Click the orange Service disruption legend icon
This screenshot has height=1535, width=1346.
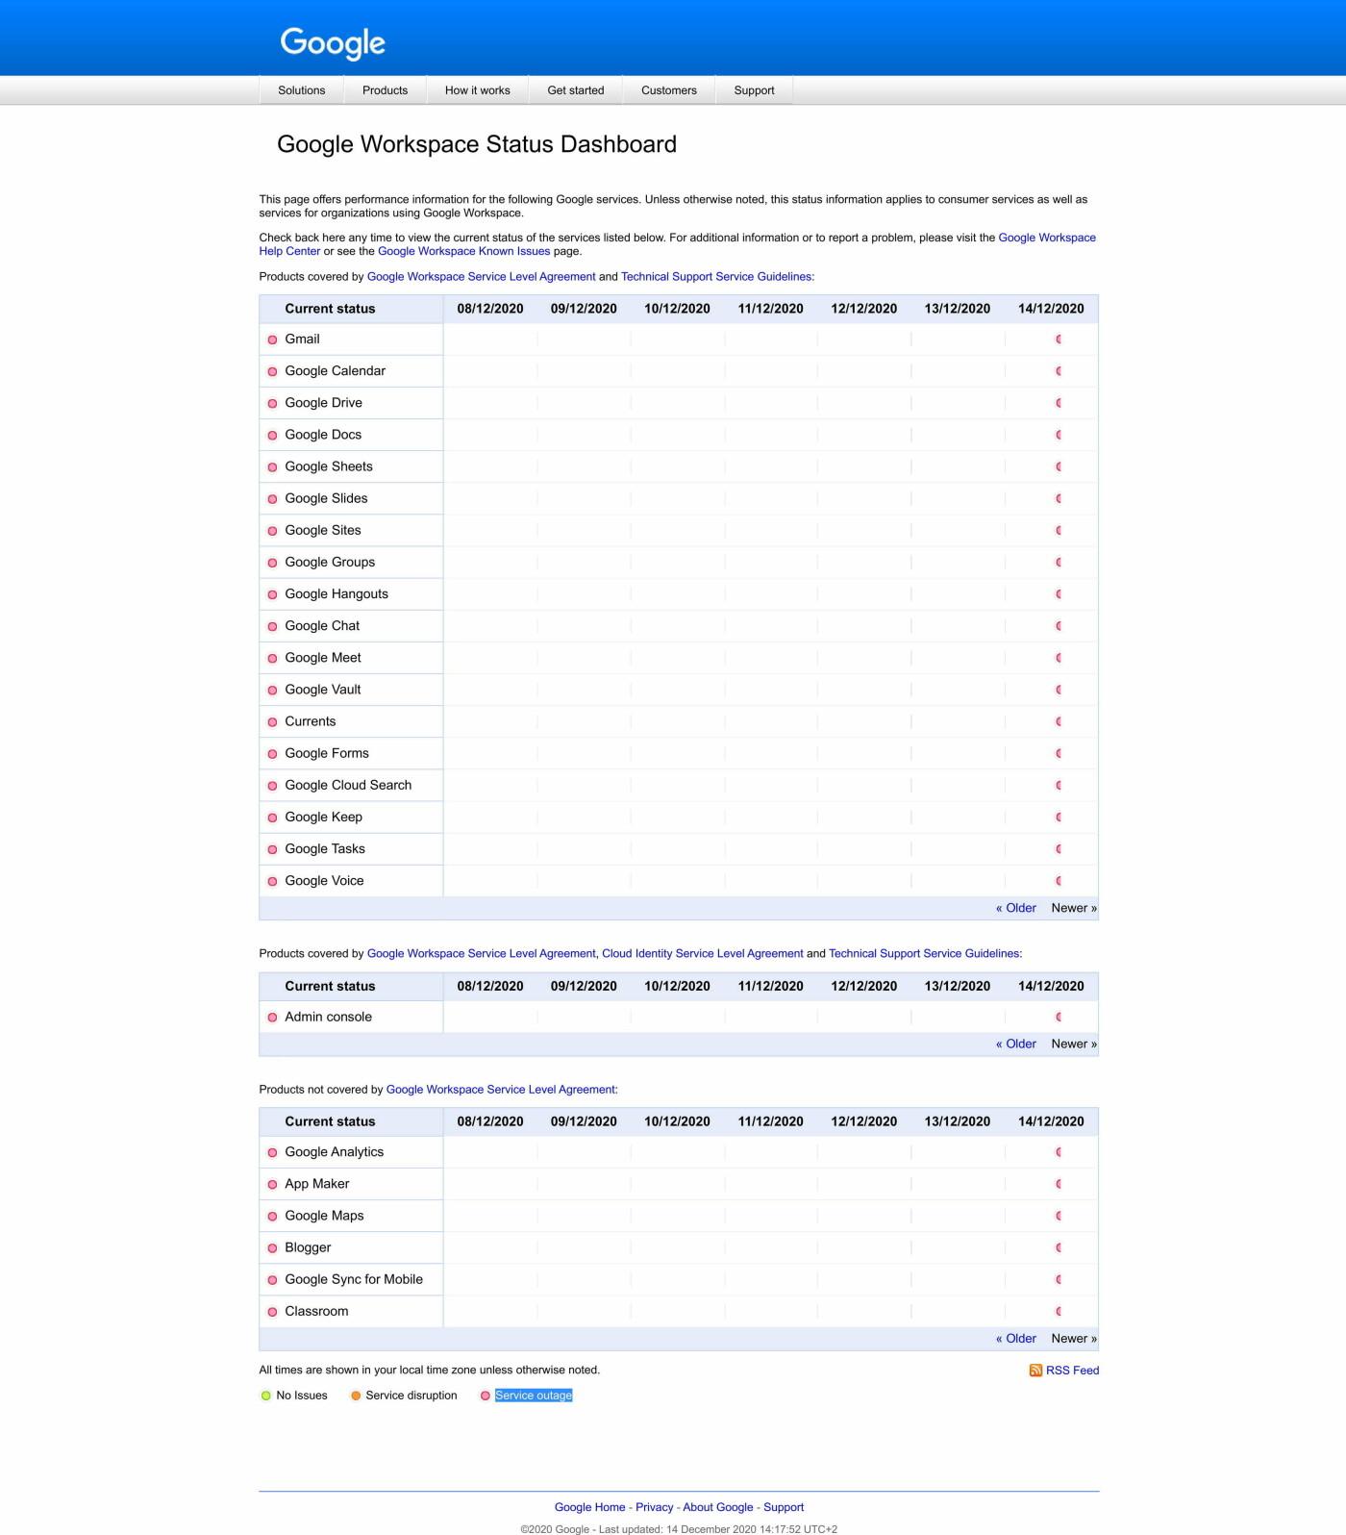(x=356, y=1396)
